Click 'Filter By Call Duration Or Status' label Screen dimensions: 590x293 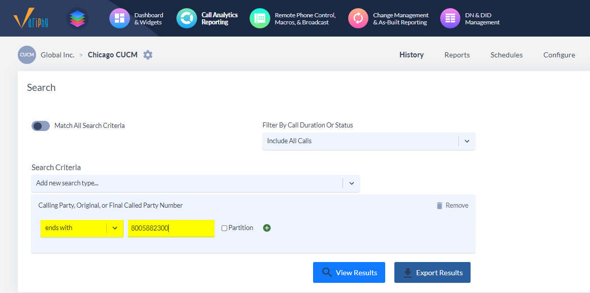[x=308, y=125]
